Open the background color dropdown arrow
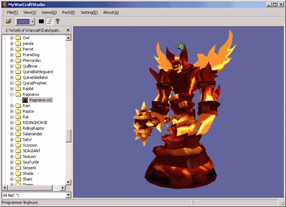 coord(32,21)
